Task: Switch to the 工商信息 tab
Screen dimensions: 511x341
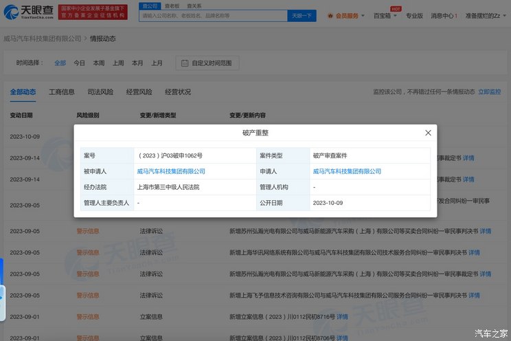Action: point(62,92)
